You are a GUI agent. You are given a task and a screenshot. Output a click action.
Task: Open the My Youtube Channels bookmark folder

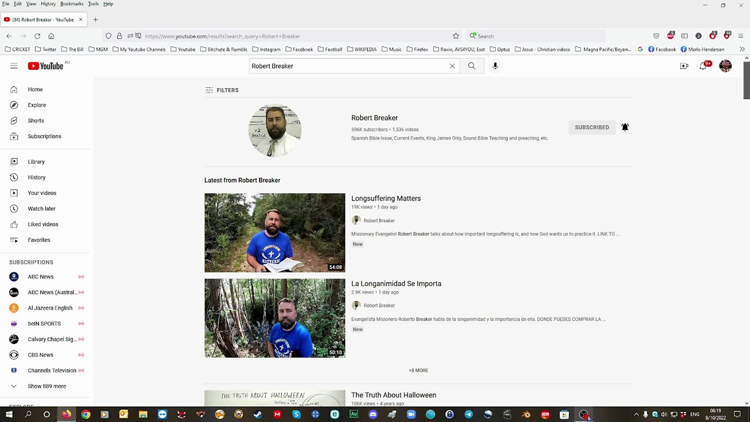pyautogui.click(x=139, y=49)
